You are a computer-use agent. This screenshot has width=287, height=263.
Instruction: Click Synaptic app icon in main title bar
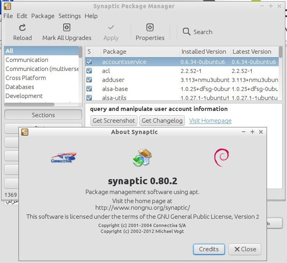pos(7,6)
